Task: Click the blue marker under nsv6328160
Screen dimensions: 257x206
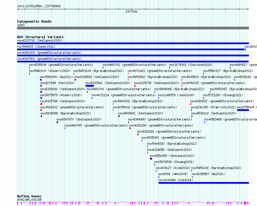Action: coord(41,92)
